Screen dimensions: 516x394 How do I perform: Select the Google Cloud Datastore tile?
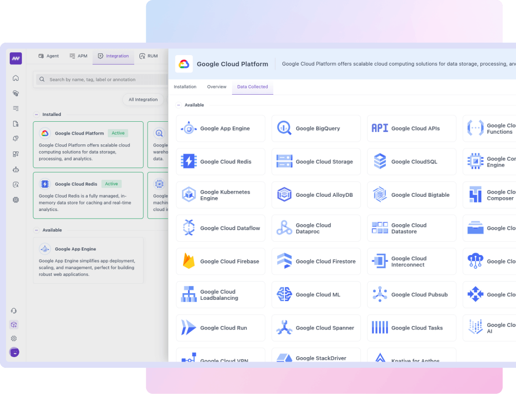click(x=412, y=228)
